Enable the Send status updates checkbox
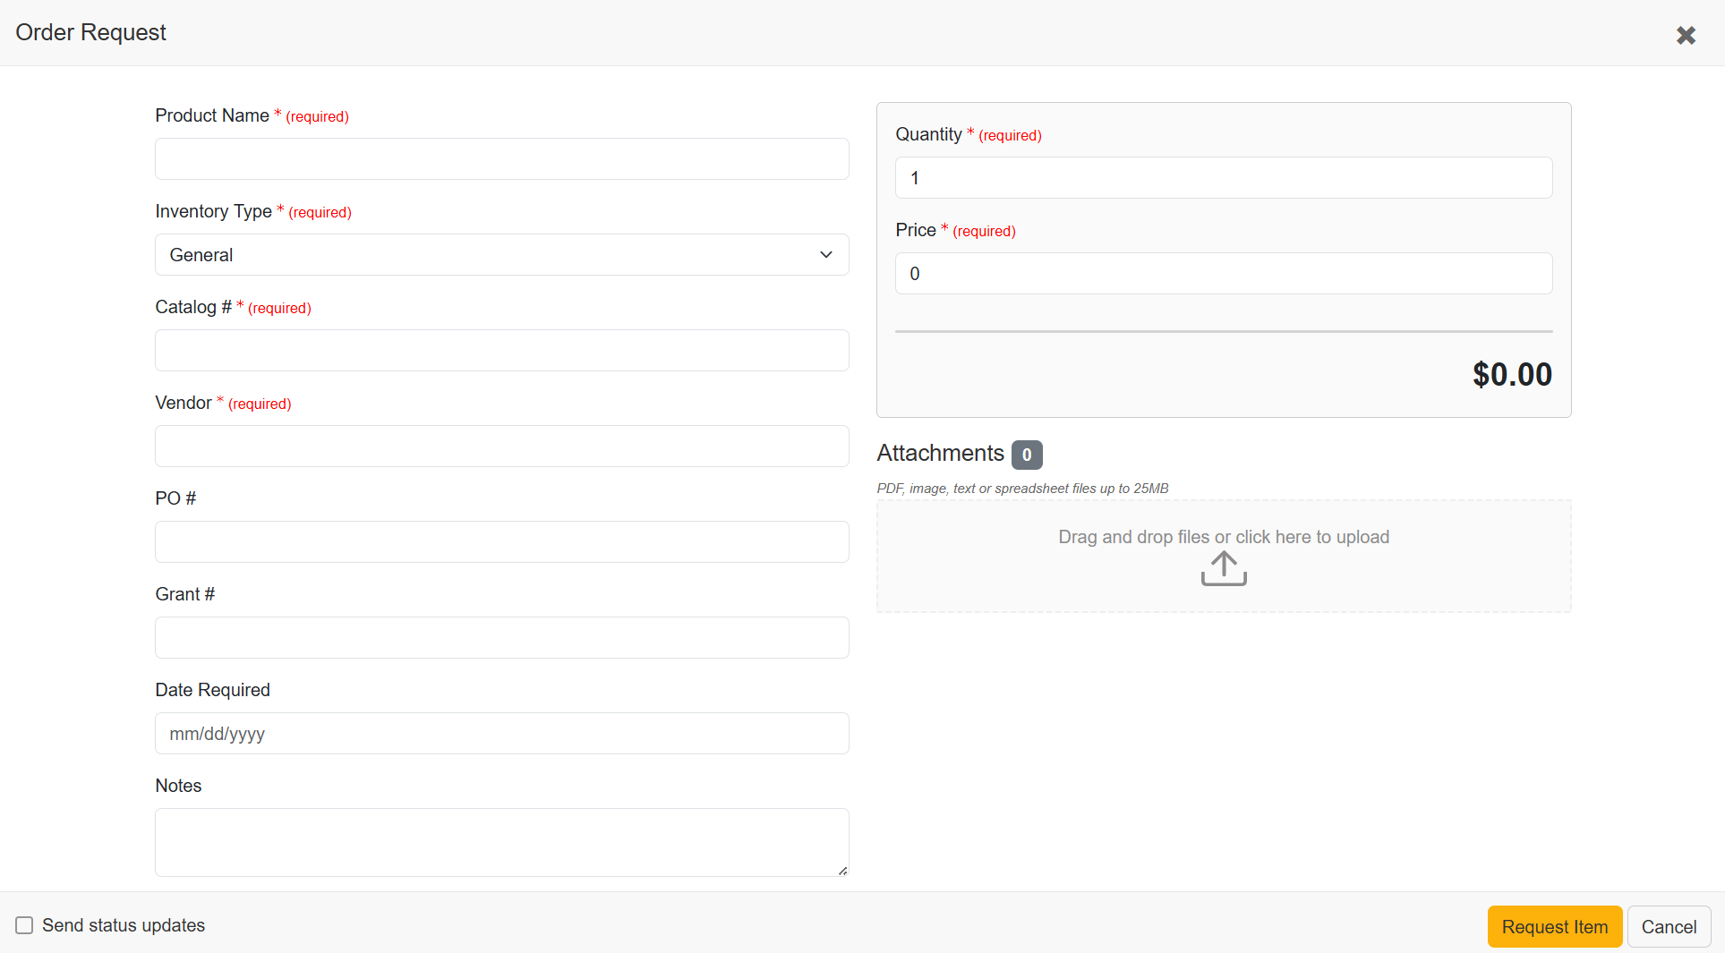The height and width of the screenshot is (953, 1725). 23,924
